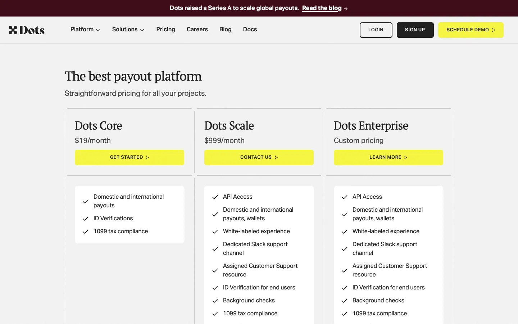Click checkmark beside Enterprise 'Background checks'
This screenshot has width=518, height=324.
coord(345,301)
